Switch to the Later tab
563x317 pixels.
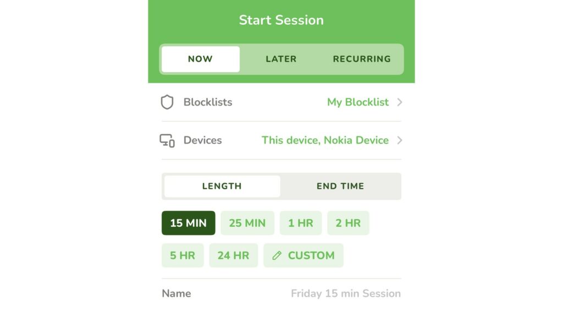(x=281, y=59)
